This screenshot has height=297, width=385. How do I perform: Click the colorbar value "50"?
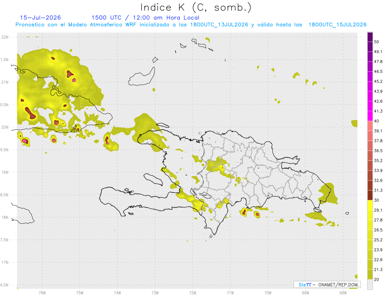tap(377, 42)
